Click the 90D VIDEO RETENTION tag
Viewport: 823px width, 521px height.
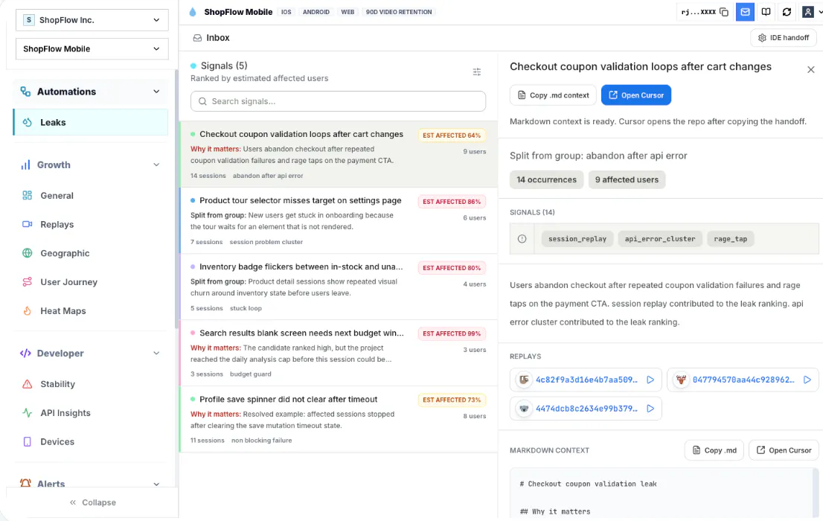pos(399,12)
